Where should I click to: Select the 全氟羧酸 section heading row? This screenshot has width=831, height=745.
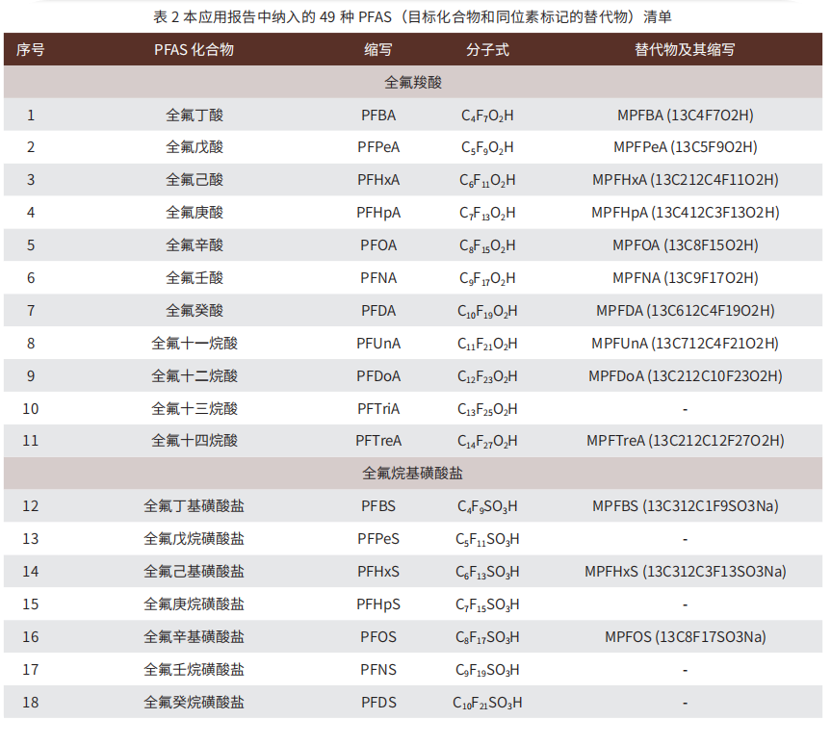click(413, 83)
